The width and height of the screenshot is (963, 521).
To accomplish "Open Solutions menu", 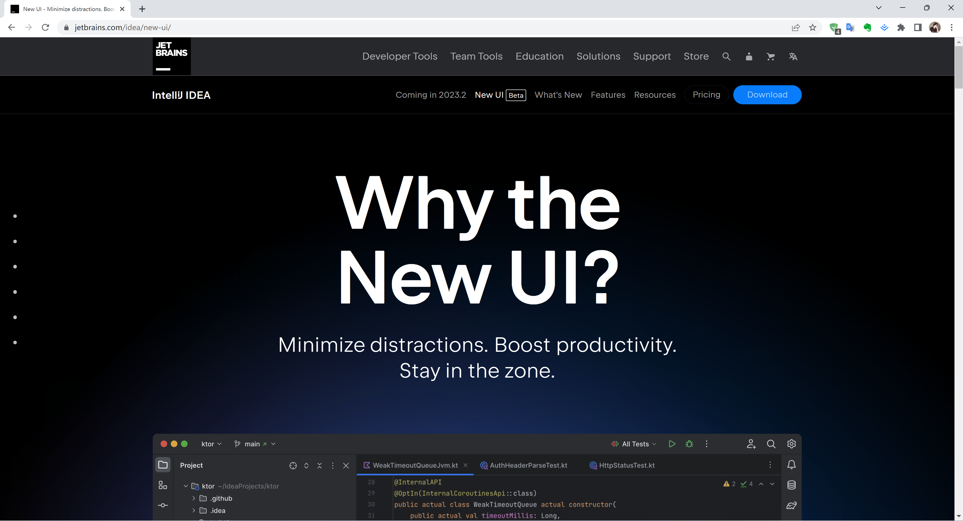I will [598, 56].
